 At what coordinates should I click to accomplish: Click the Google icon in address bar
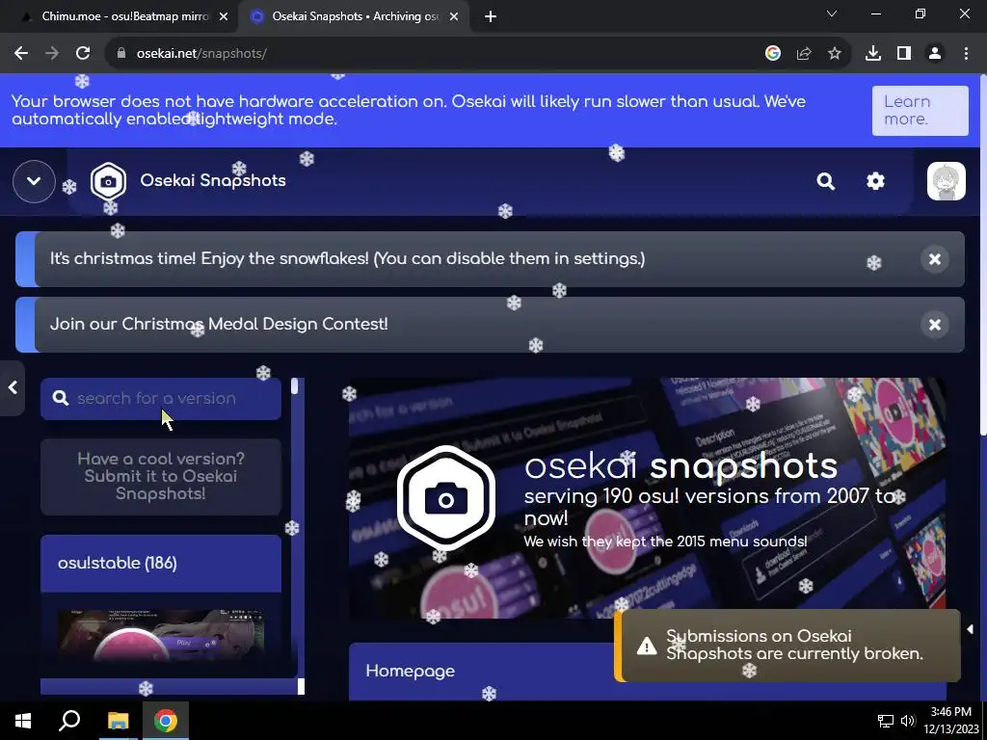(773, 54)
